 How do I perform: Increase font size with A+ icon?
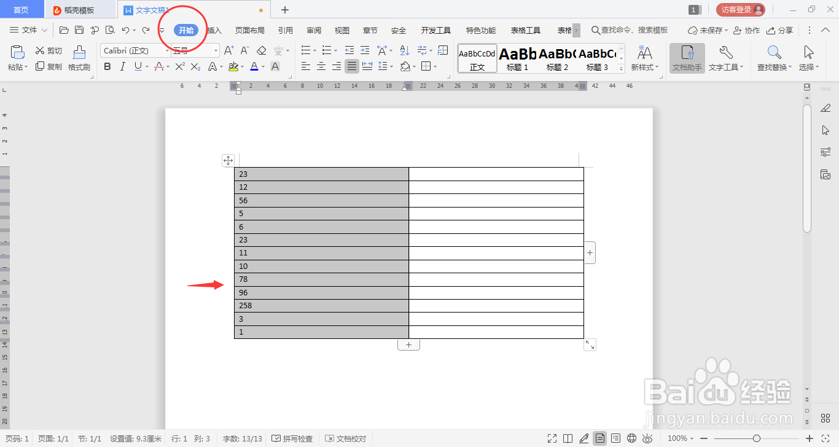coord(228,50)
